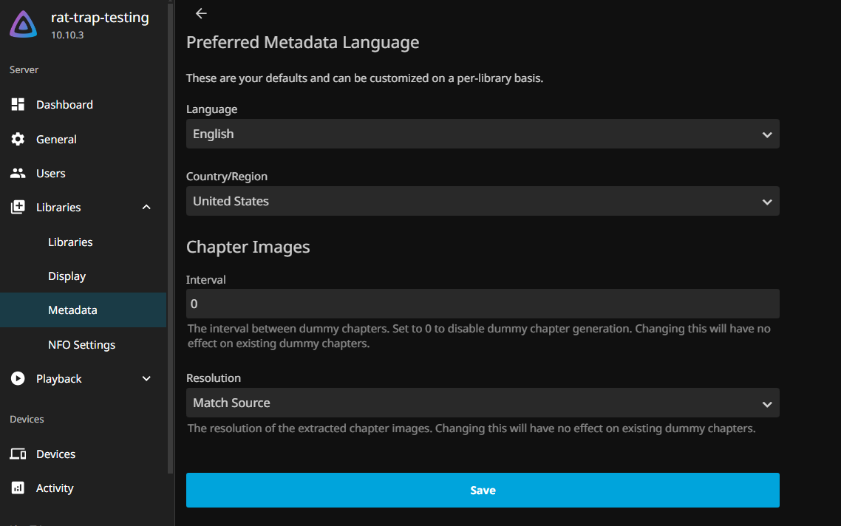Click the General gear icon

(18, 140)
